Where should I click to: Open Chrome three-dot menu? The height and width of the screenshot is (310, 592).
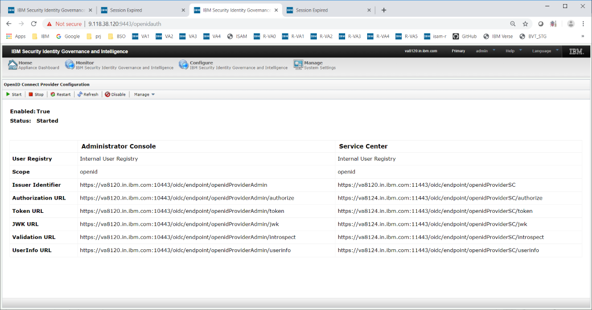pyautogui.click(x=583, y=24)
